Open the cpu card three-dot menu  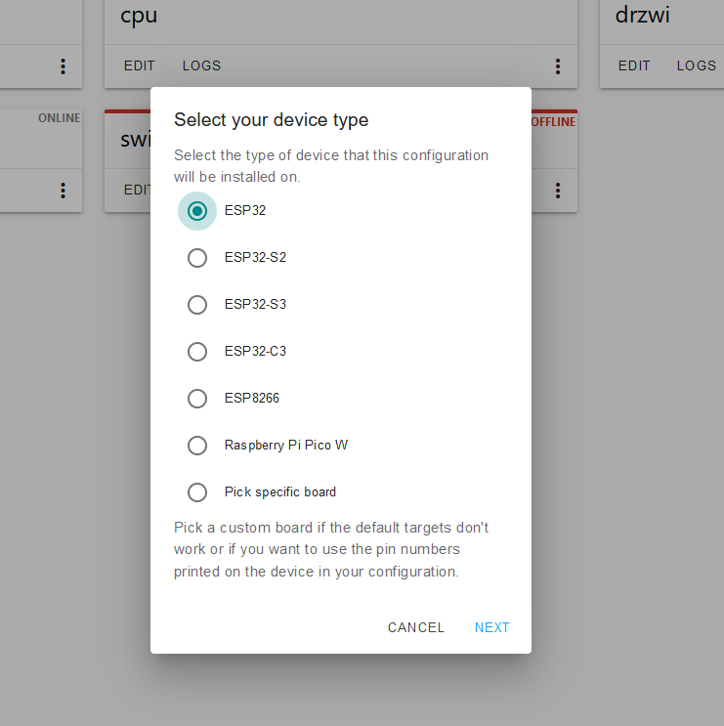coord(558,66)
